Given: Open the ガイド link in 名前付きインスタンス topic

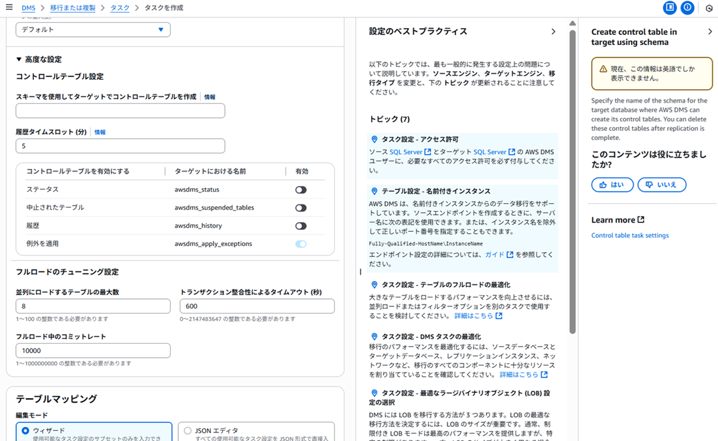Looking at the screenshot, I should click(x=494, y=255).
